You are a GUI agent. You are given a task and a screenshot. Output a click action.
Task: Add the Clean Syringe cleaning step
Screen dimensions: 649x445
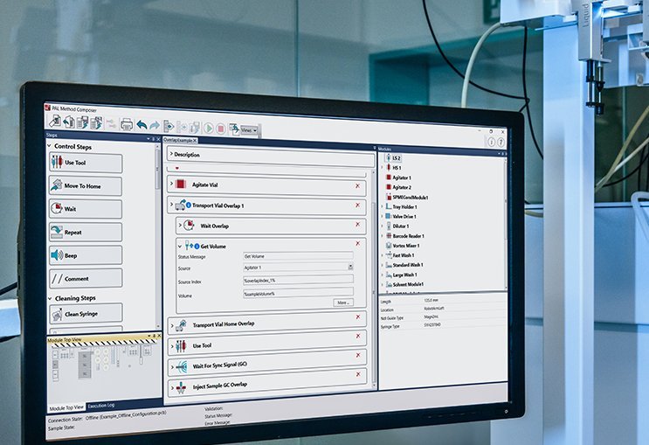pos(86,314)
